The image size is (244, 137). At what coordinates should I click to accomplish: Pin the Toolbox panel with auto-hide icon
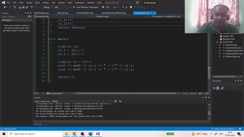point(28,13)
